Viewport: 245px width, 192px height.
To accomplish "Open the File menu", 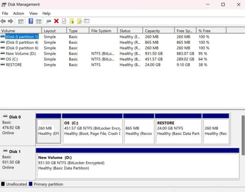I will click(x=5, y=13).
